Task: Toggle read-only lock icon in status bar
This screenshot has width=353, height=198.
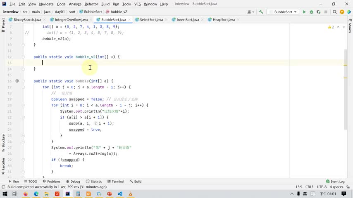Action: tap(348, 187)
